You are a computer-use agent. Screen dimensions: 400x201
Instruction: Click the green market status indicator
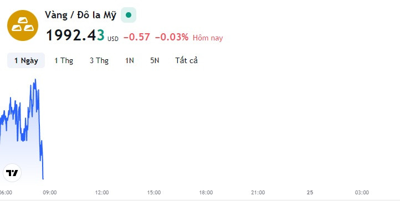pyautogui.click(x=129, y=15)
